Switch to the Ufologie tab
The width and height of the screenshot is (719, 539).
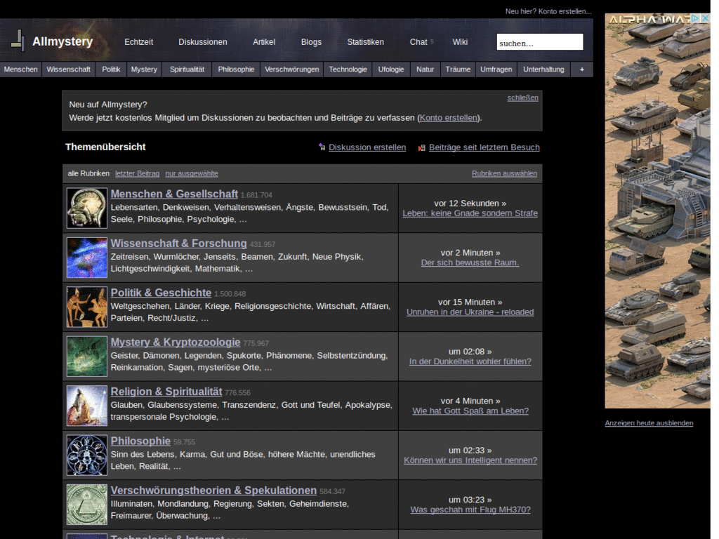point(391,69)
